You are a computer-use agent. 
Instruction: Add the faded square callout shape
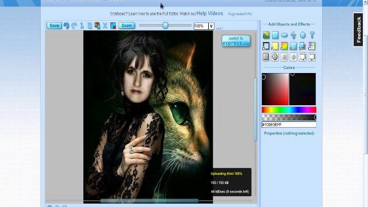[284, 57]
